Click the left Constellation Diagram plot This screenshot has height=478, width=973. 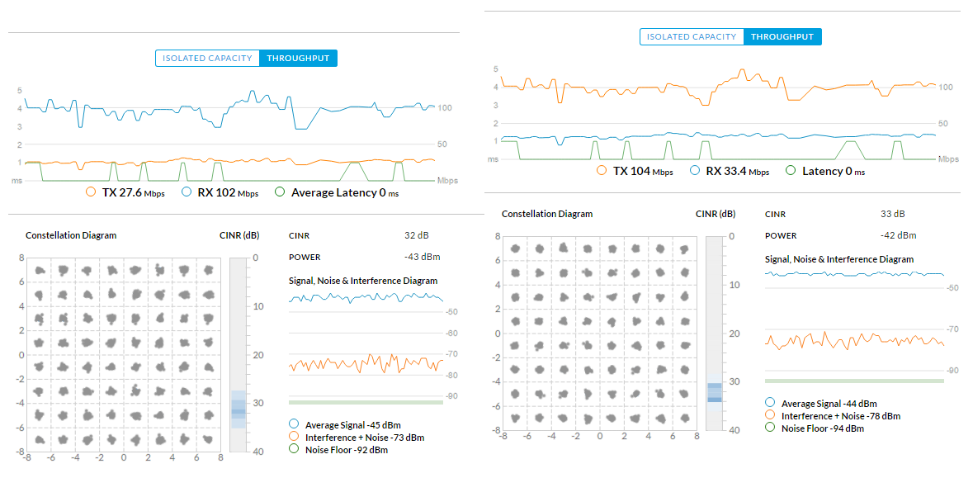point(124,354)
